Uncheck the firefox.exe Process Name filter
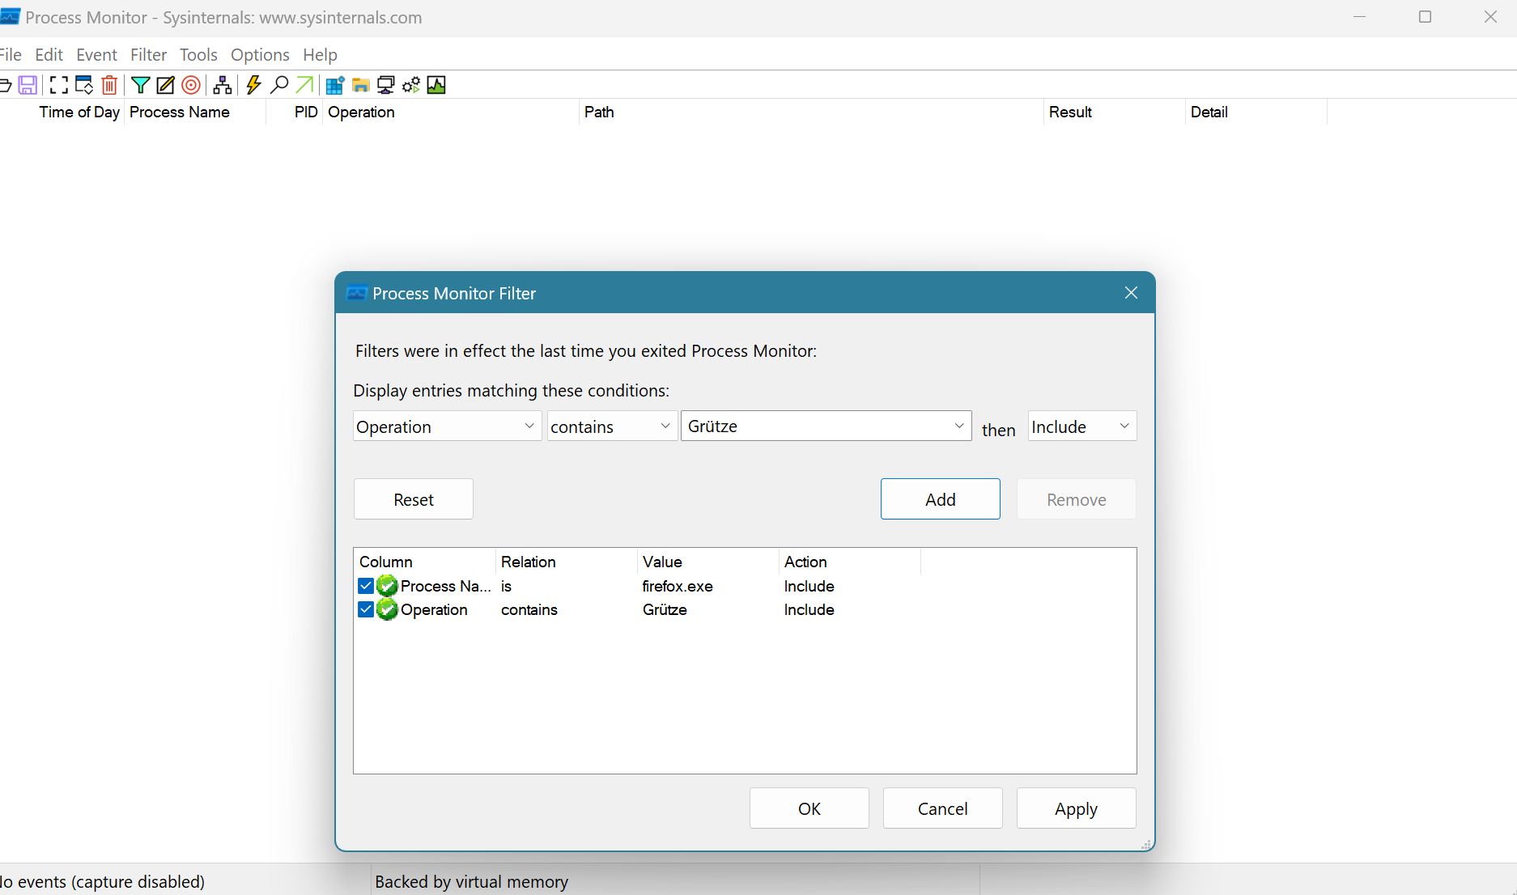Image resolution: width=1517 pixels, height=895 pixels. point(366,586)
